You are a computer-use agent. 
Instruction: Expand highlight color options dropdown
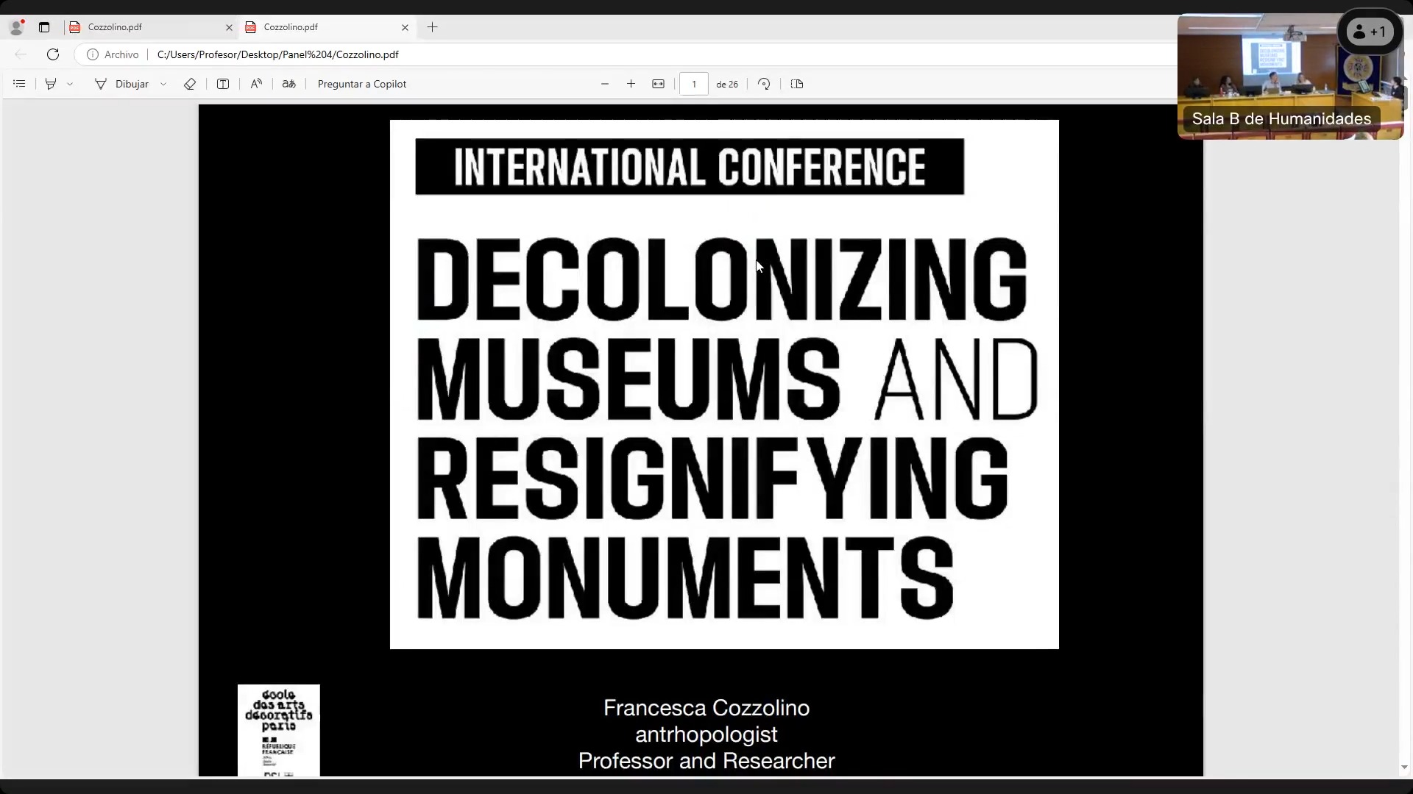click(70, 84)
